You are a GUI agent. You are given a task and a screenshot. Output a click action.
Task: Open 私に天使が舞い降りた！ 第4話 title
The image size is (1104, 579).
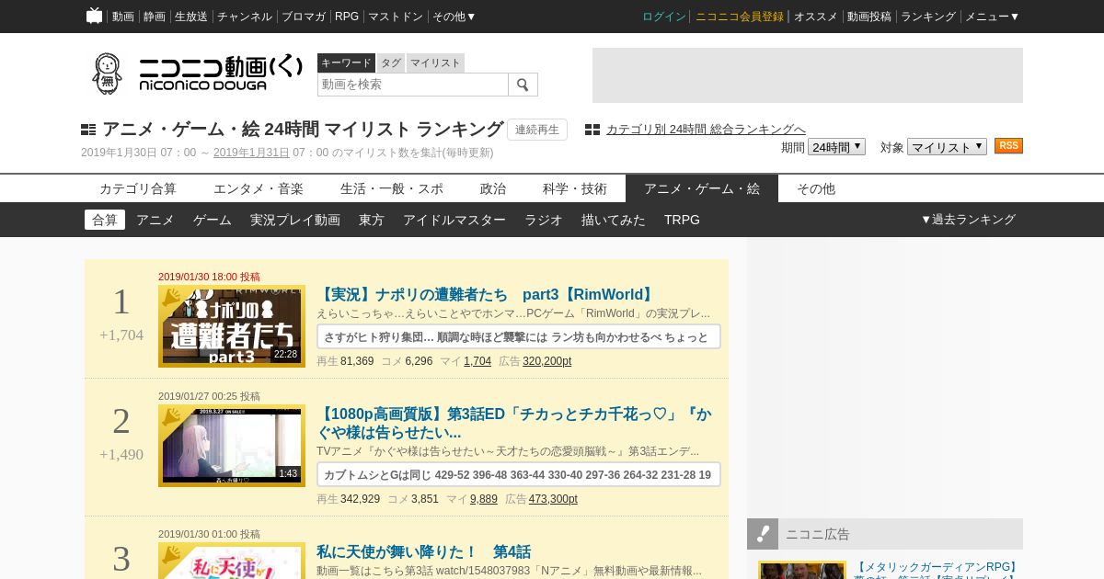click(x=423, y=551)
